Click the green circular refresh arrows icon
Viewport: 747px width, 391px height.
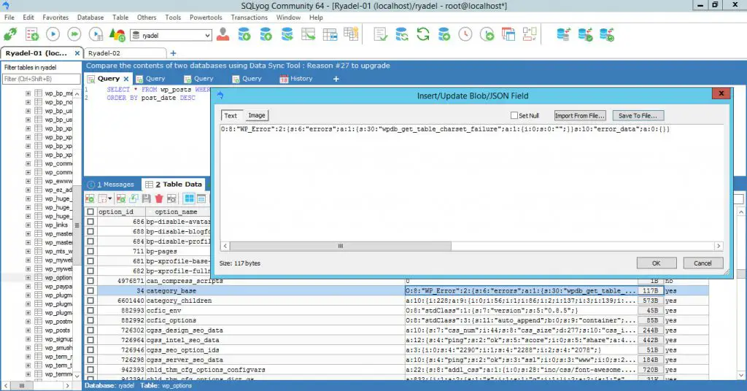point(423,34)
